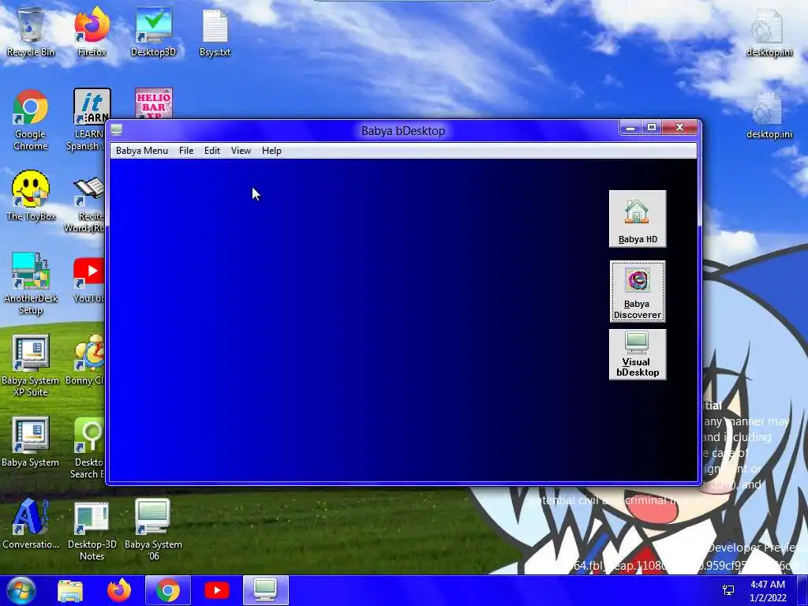Open File Explorer from the taskbar
The height and width of the screenshot is (606, 808).
click(x=70, y=590)
